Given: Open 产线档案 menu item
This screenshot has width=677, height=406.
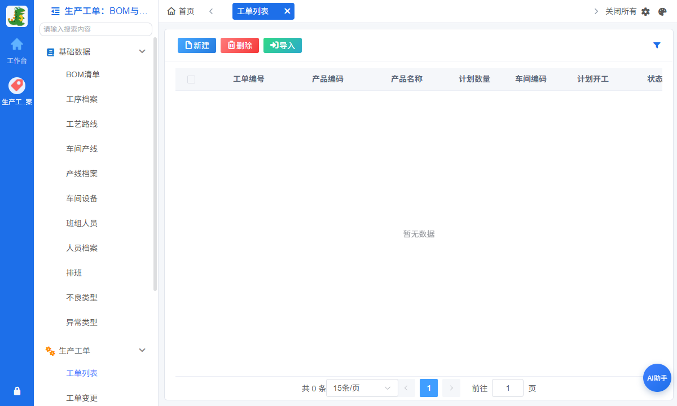Looking at the screenshot, I should tap(82, 174).
